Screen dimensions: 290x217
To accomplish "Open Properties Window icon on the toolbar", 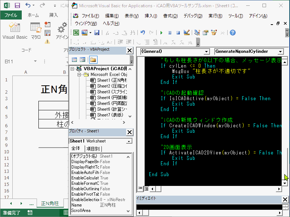I will coord(206,33).
